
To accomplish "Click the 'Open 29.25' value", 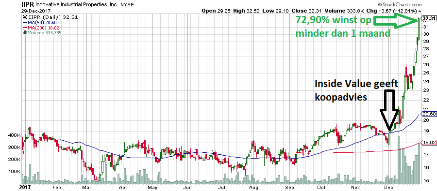I will (x=216, y=11).
